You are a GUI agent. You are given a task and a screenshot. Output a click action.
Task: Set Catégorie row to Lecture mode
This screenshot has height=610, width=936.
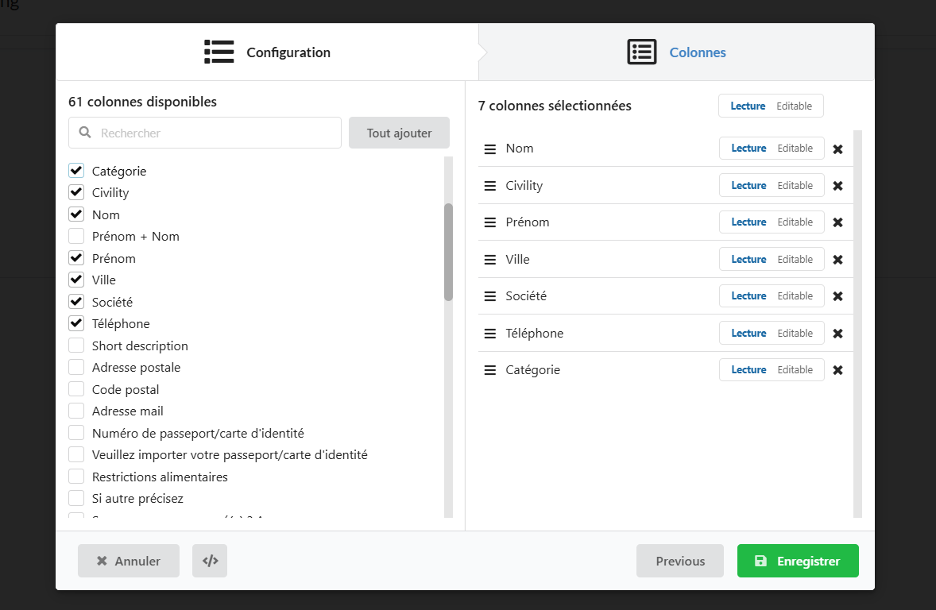748,370
